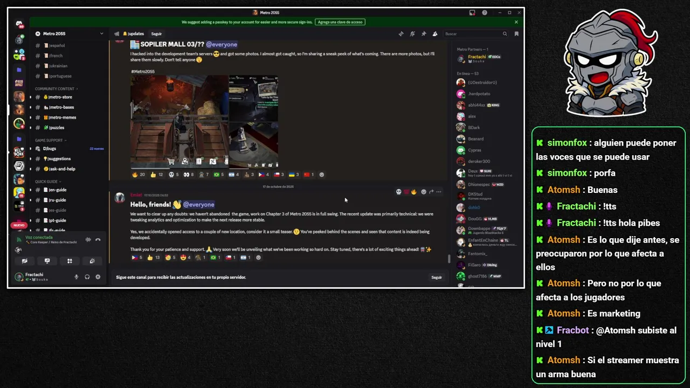Toggle noise suppression waveform icon

pyautogui.click(x=88, y=239)
